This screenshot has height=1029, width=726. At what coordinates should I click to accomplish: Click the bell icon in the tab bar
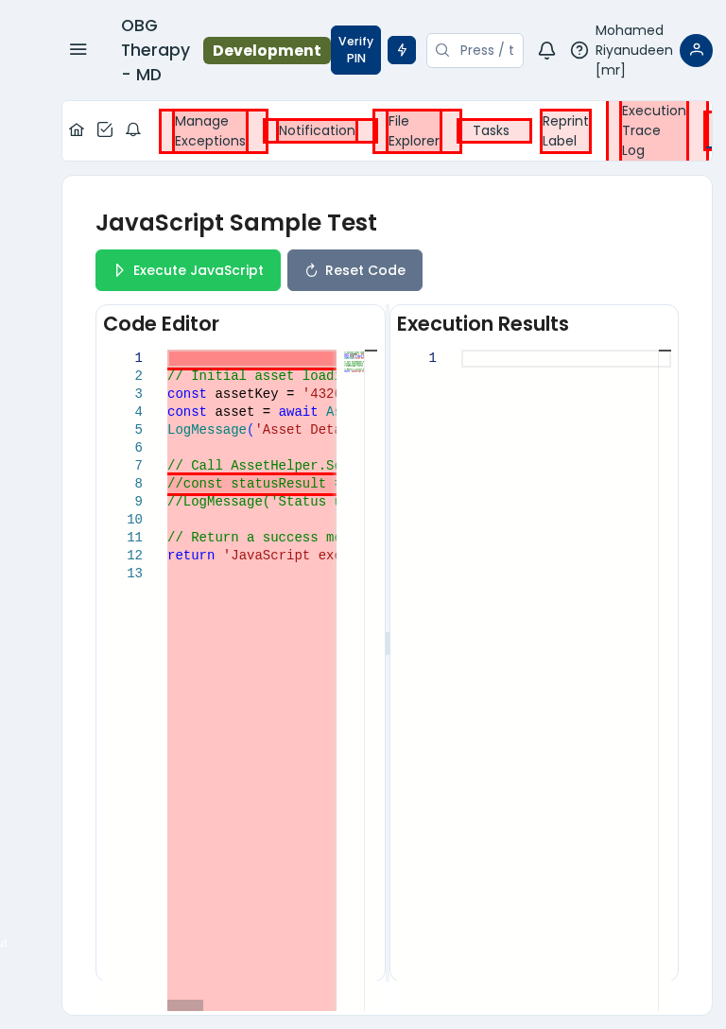[133, 130]
